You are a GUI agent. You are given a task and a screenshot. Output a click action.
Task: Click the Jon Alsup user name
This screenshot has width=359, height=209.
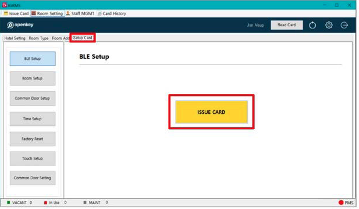(x=255, y=25)
